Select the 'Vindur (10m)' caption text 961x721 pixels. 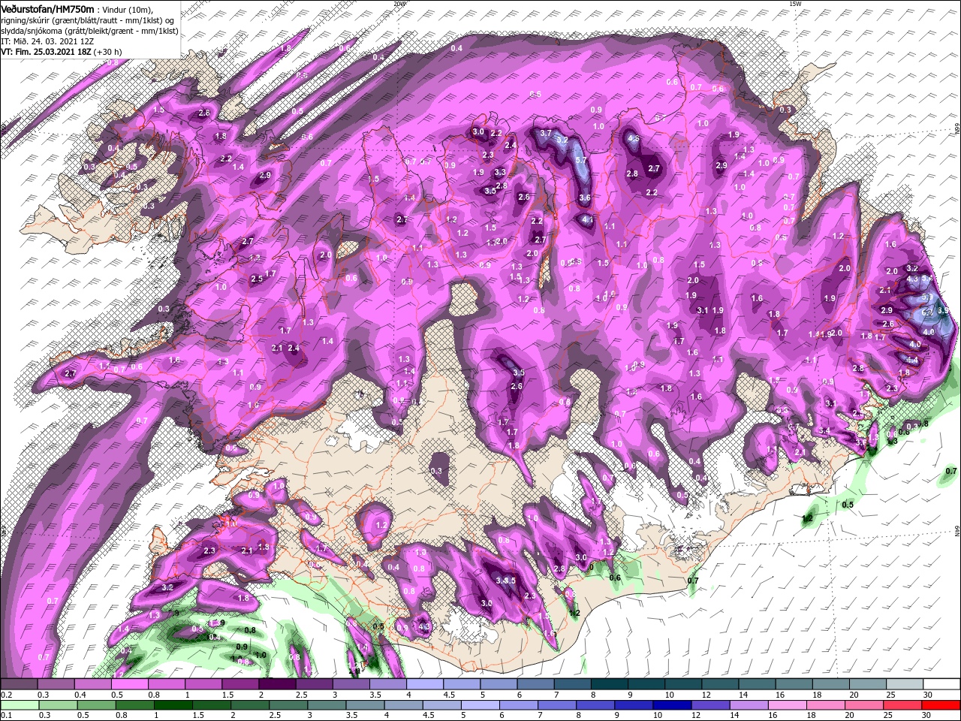pos(126,9)
